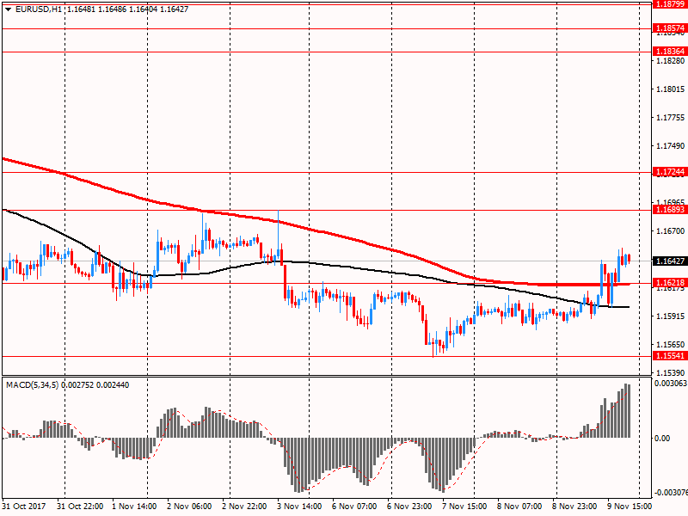Select the 2 Nov 06:00 time label
The image size is (688, 516).
coord(189,507)
